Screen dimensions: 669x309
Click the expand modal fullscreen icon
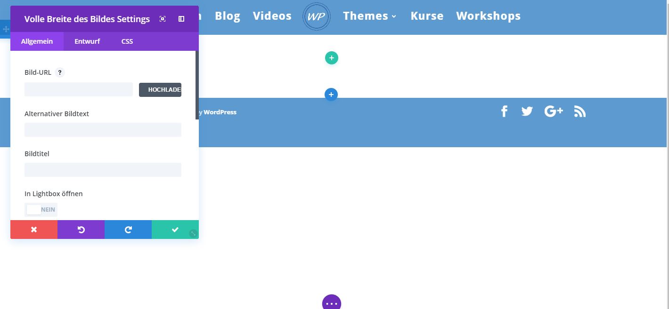163,19
